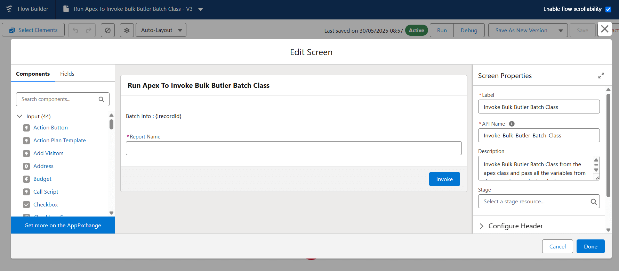Click the Invoke footer button
Image resolution: width=619 pixels, height=271 pixels.
(x=444, y=179)
